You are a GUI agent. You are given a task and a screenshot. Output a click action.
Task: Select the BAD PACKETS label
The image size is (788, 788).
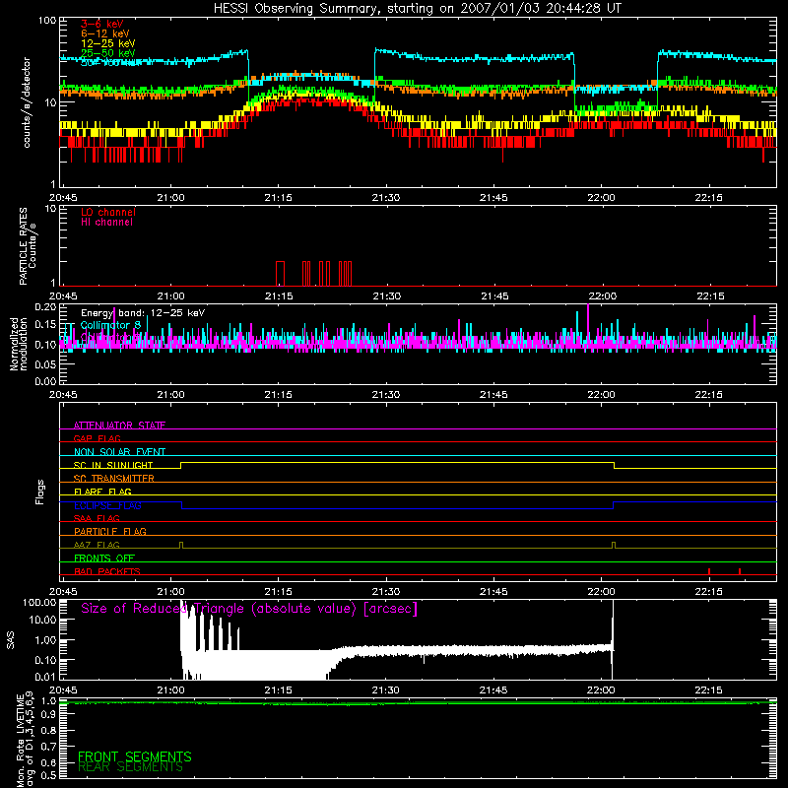[107, 571]
